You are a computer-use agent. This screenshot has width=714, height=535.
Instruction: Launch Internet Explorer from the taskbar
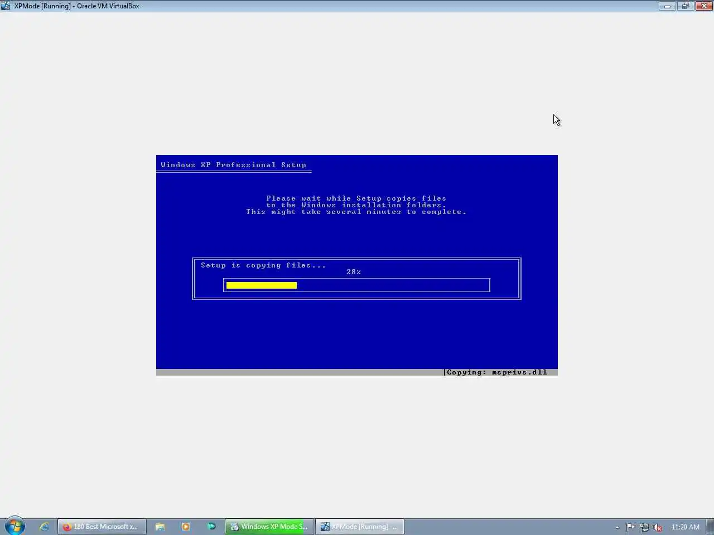(x=44, y=527)
